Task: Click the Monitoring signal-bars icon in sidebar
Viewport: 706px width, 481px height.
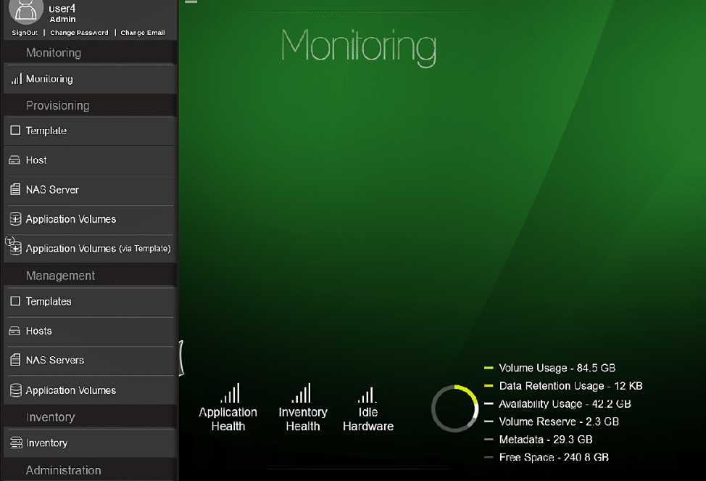Action: 16,79
